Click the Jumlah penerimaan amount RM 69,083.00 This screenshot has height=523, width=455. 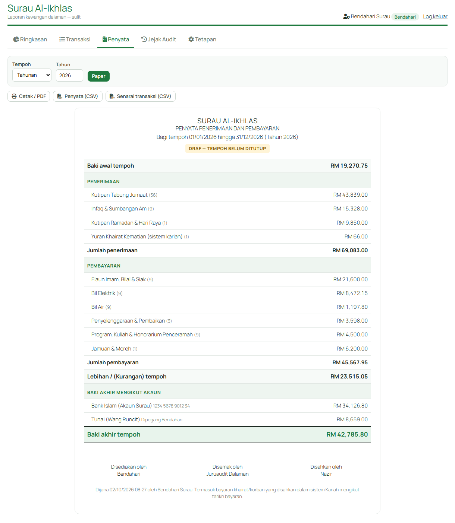tap(350, 250)
